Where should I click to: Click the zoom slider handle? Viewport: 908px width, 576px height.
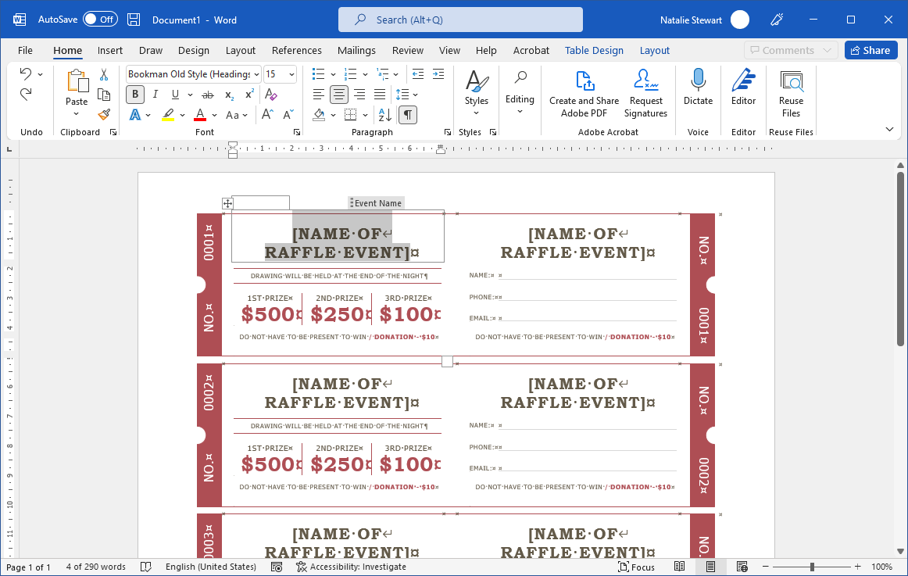pyautogui.click(x=813, y=567)
